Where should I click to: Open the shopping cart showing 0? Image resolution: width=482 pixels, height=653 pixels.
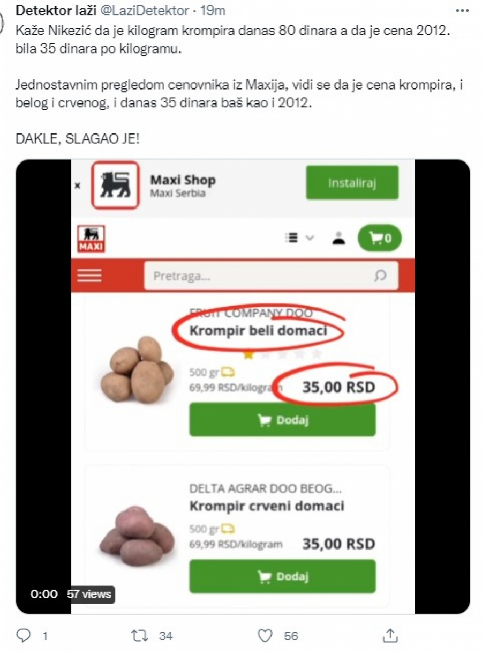[x=380, y=238]
